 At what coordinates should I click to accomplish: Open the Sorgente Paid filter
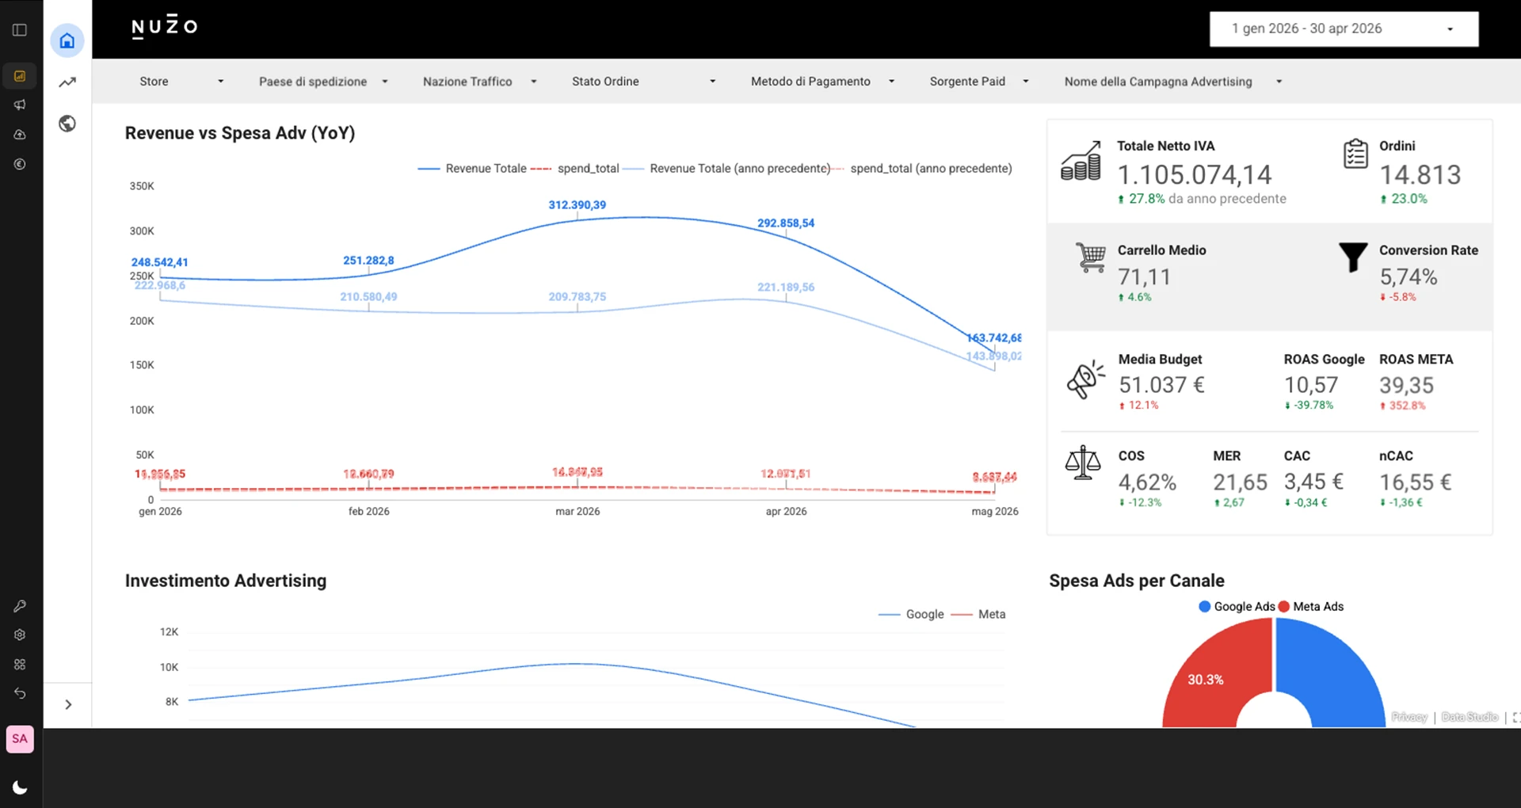click(x=979, y=81)
